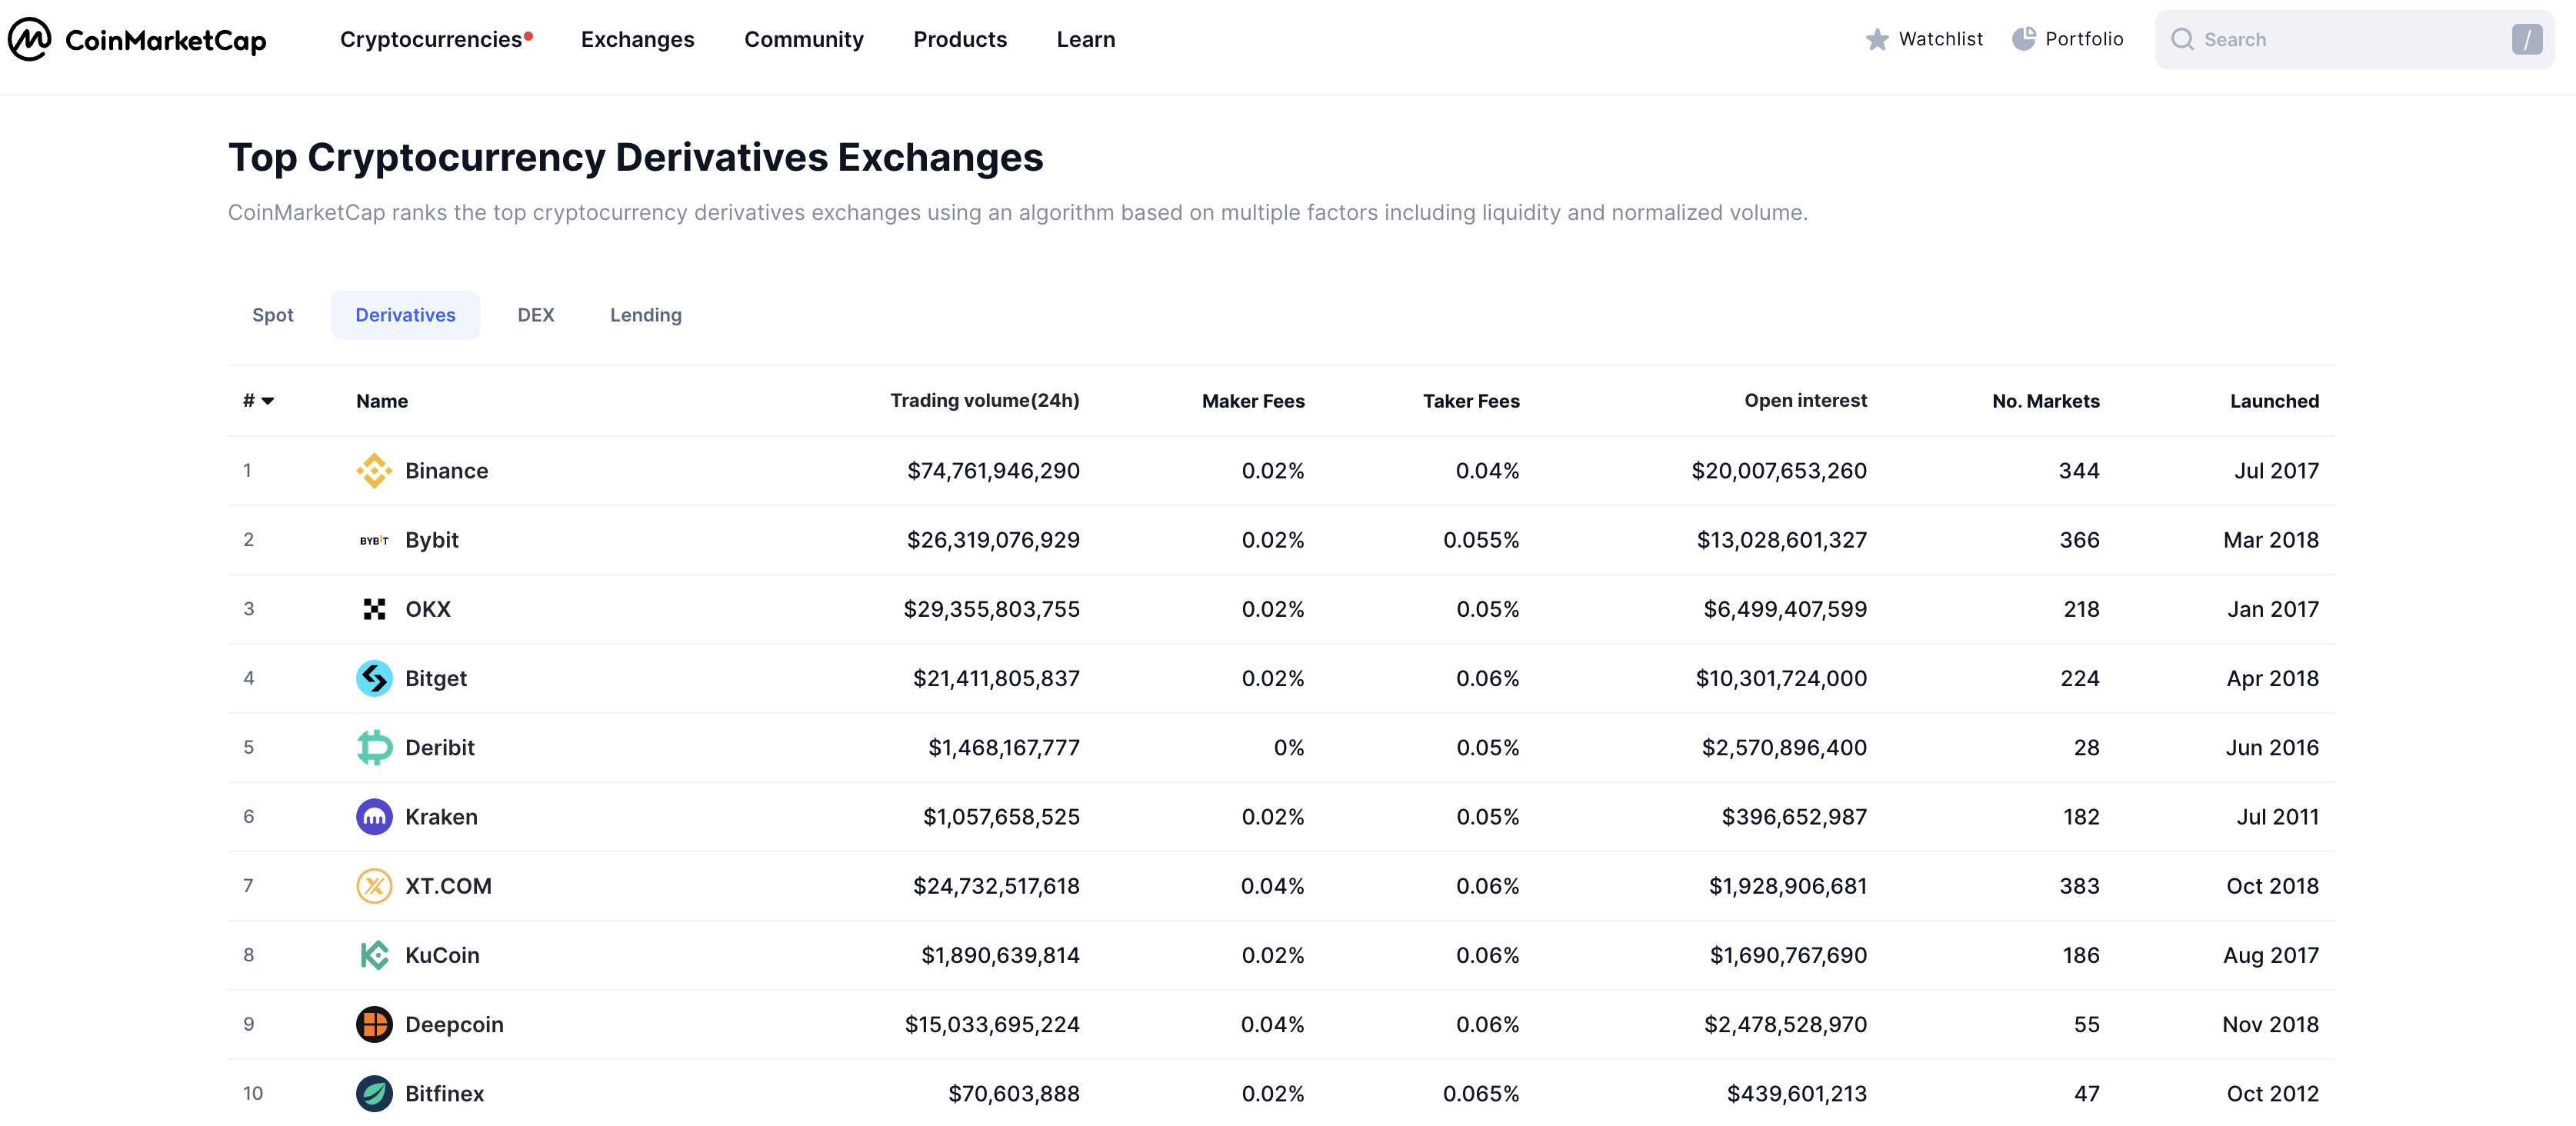The height and width of the screenshot is (1126, 2576).
Task: Open the Kraken exchange link
Action: point(441,817)
